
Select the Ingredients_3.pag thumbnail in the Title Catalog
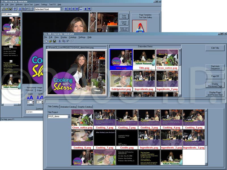point(194,139)
